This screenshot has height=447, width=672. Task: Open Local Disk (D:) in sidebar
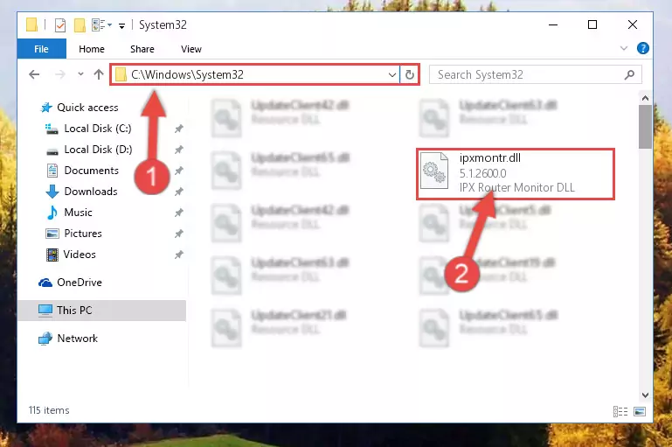[98, 150]
